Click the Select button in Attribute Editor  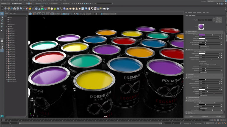pyautogui.click(x=191, y=117)
